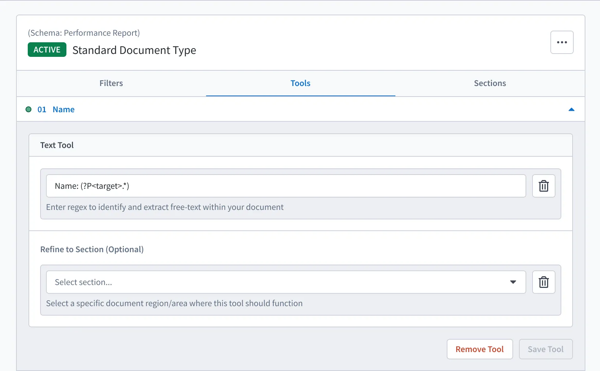Click the 01 tool number
This screenshot has width=600, height=371.
pyautogui.click(x=42, y=109)
